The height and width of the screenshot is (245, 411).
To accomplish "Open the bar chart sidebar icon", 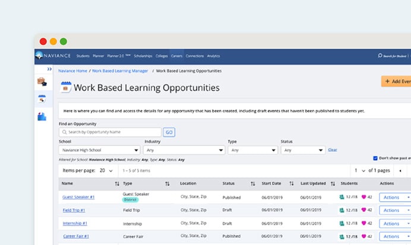I will tap(42, 116).
